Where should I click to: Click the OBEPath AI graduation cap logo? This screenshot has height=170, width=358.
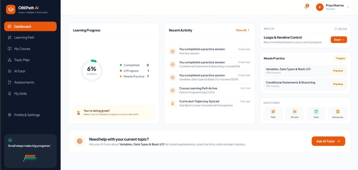[x=11, y=9]
